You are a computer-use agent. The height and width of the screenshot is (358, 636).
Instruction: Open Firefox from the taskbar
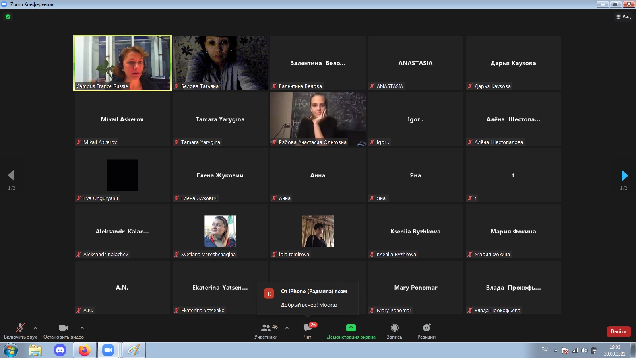click(x=84, y=350)
